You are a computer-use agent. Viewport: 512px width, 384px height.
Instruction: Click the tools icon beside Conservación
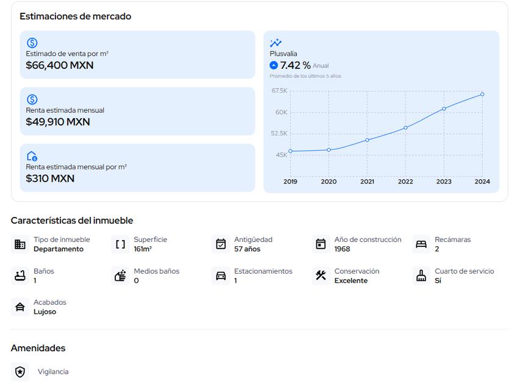(321, 276)
